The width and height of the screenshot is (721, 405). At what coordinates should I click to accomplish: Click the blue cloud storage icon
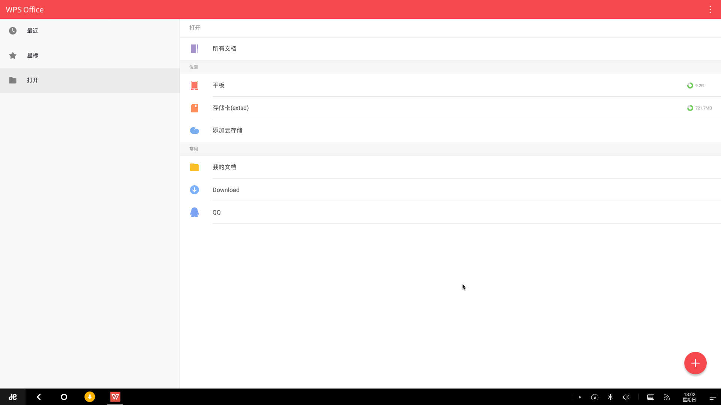coord(194,130)
